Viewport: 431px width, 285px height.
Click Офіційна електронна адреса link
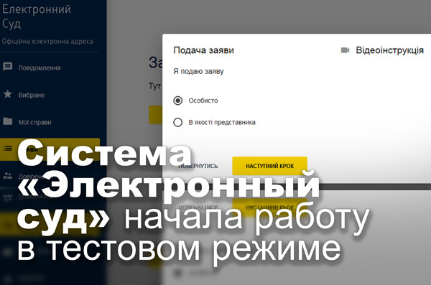[47, 42]
